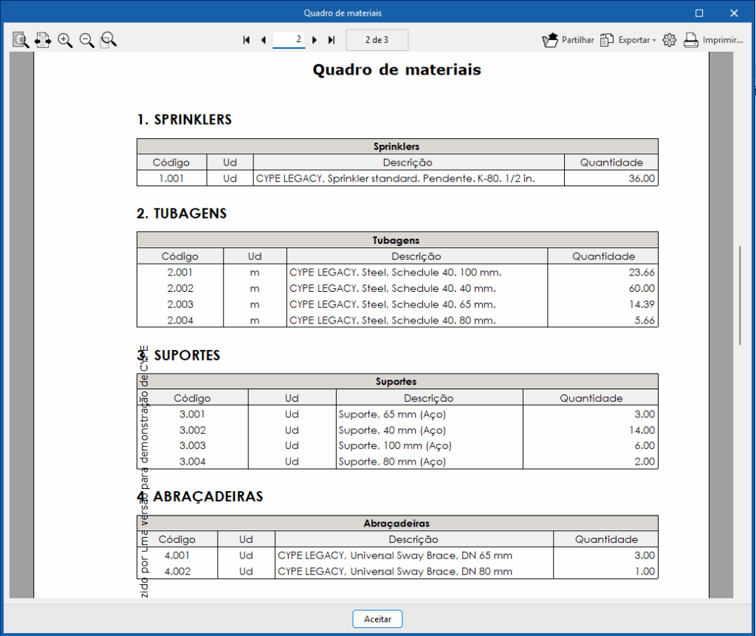Maximize the Quadro de materiais window
This screenshot has height=636, width=756.
[x=699, y=13]
